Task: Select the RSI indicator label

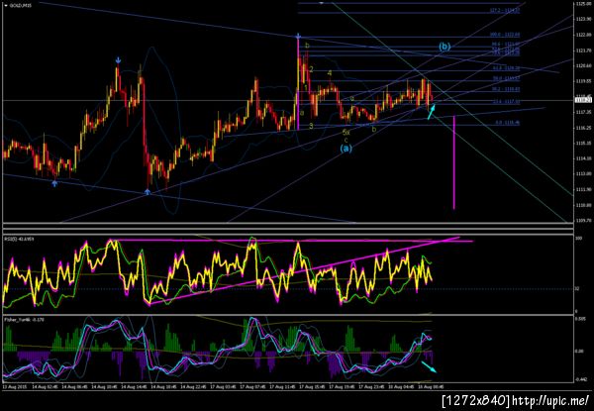Action: point(18,239)
